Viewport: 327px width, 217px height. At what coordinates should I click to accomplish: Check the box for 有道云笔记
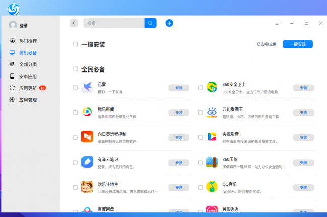click(75, 163)
